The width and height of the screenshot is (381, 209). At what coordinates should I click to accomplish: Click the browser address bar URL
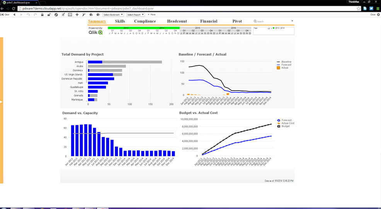88,9
